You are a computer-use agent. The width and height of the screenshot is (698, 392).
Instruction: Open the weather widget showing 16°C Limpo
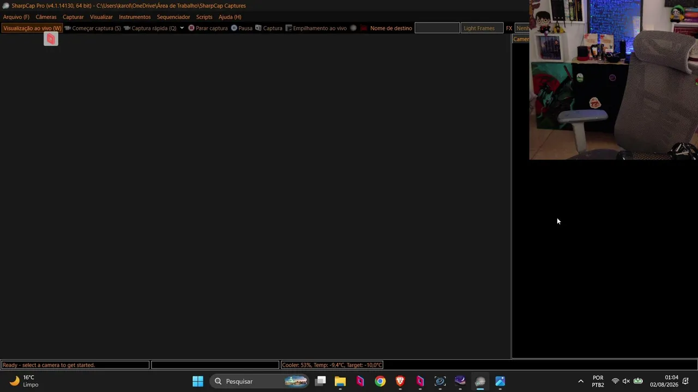pos(24,381)
